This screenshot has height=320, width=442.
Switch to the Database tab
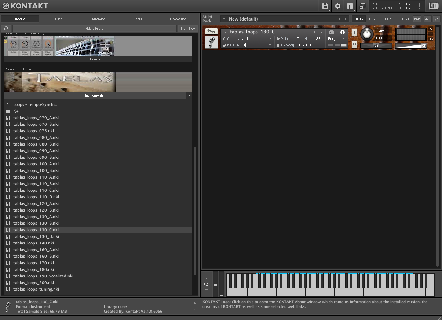pyautogui.click(x=98, y=19)
